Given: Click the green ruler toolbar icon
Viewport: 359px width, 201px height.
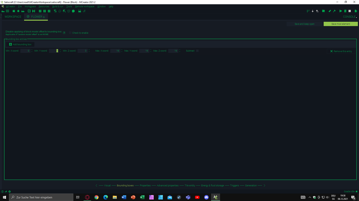Looking at the screenshot, I should 330,11.
